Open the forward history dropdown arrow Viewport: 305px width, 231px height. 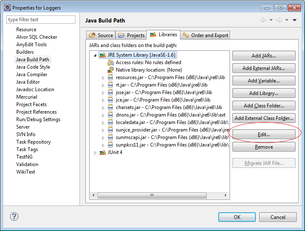[287, 20]
